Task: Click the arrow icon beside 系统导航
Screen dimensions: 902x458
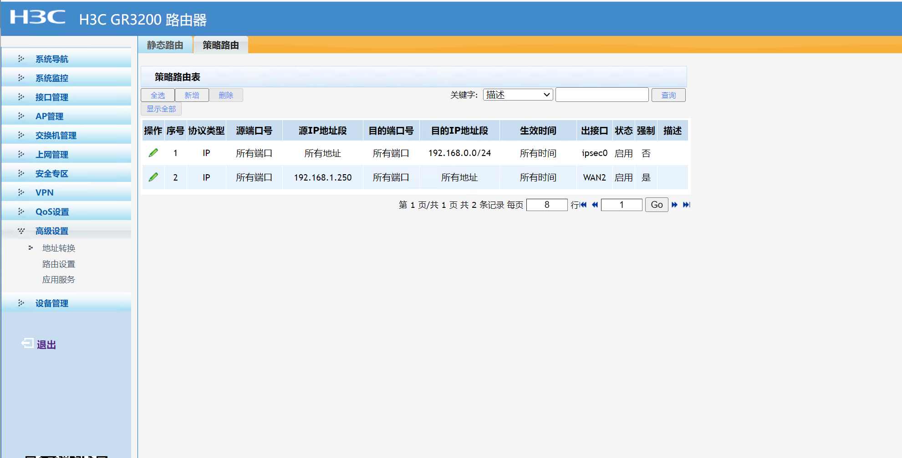Action: (21, 59)
